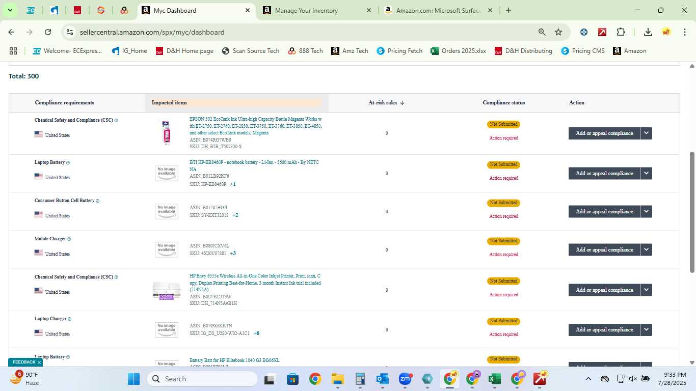Open the 888 Tech bookmark

click(x=305, y=51)
